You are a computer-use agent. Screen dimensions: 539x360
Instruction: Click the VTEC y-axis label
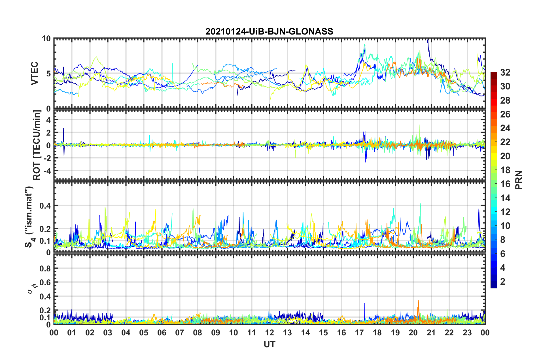click(x=35, y=73)
